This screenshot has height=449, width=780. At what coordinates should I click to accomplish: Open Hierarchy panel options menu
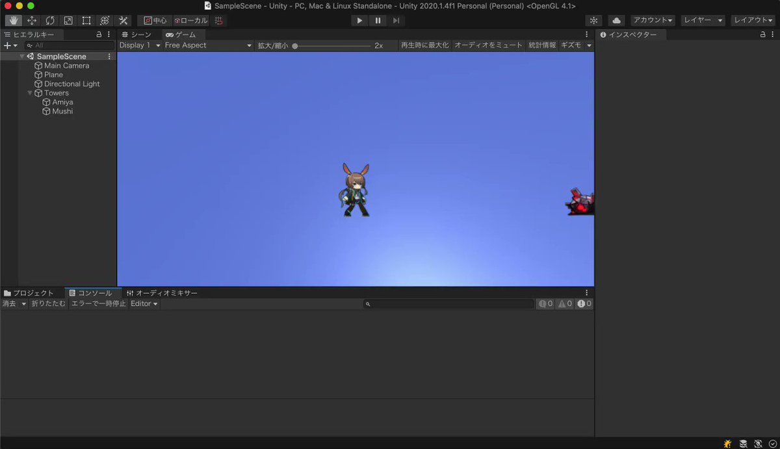[x=109, y=34]
